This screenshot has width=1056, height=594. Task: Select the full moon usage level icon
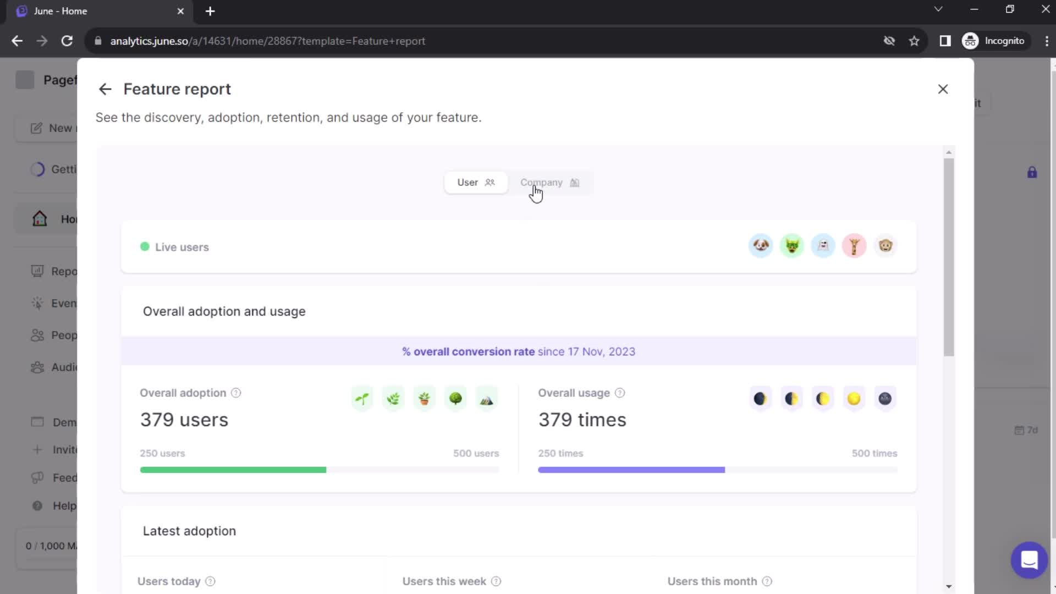click(854, 399)
